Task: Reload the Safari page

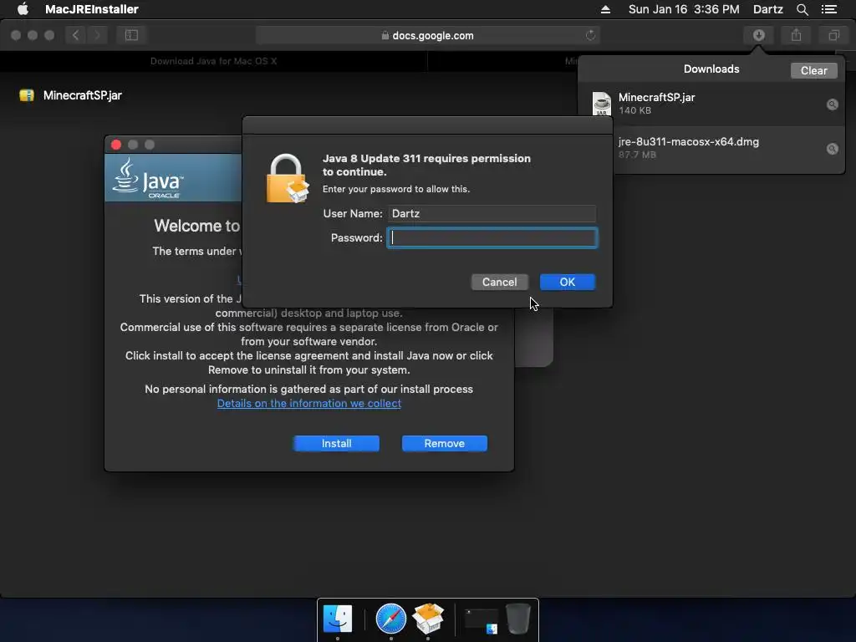Action: (590, 35)
